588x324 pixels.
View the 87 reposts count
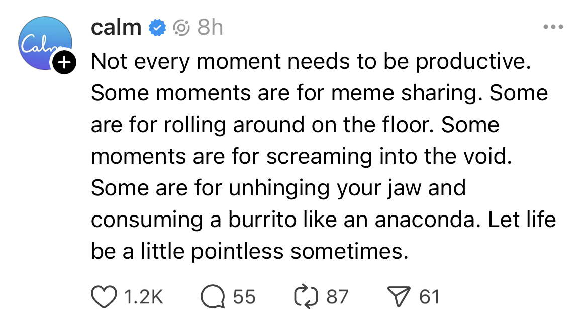[x=337, y=297]
